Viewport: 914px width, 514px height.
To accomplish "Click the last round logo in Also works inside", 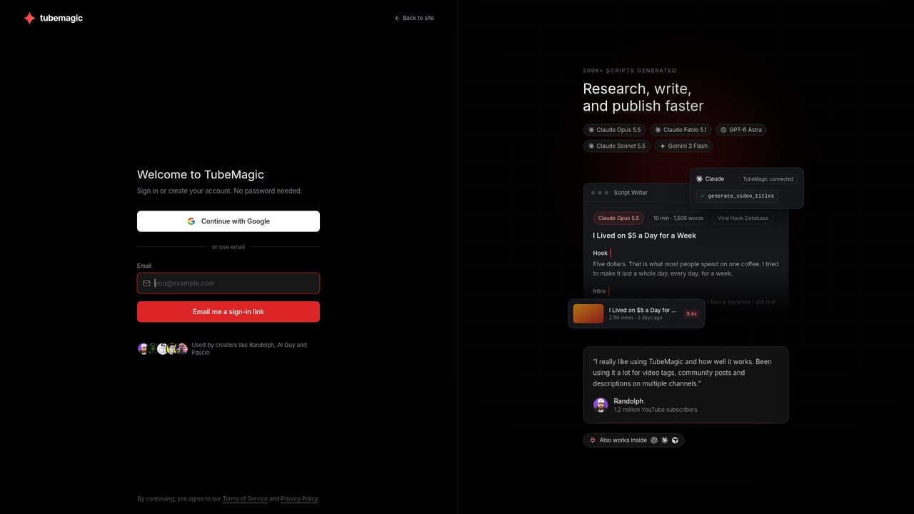I will (x=676, y=440).
